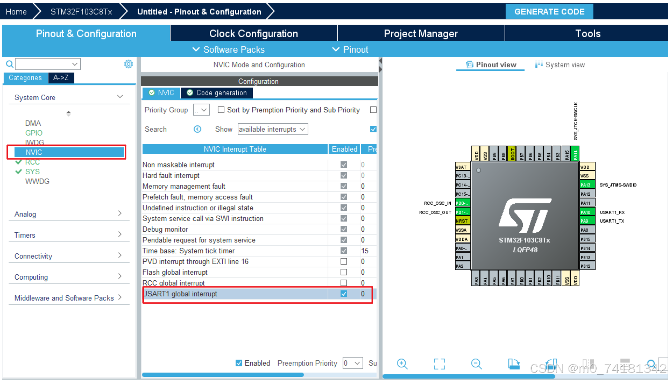The width and height of the screenshot is (668, 380).
Task: Select pin PB15 on the chip
Action: point(587,239)
